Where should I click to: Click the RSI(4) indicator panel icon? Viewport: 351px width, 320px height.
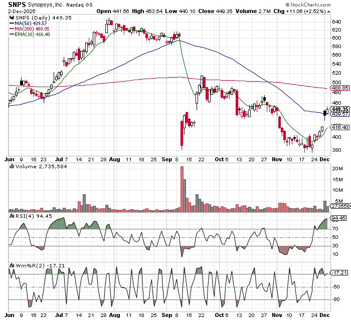point(12,216)
